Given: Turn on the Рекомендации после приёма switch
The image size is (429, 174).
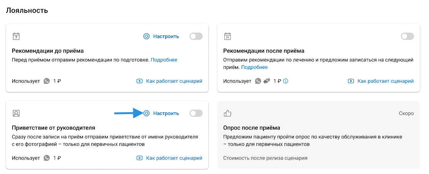Looking at the screenshot, I should pos(407,36).
